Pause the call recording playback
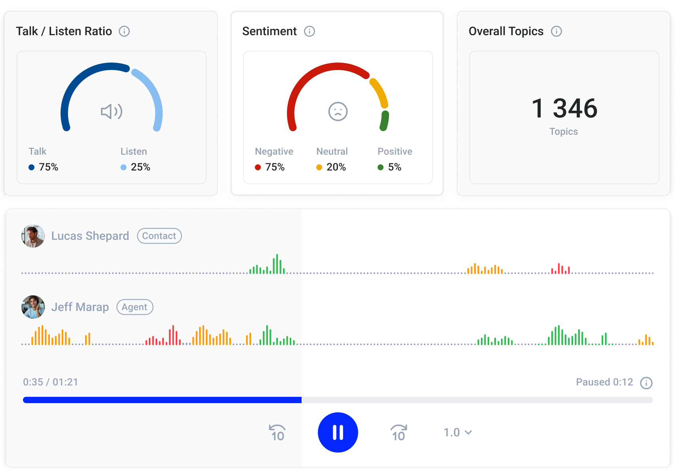 [x=338, y=432]
